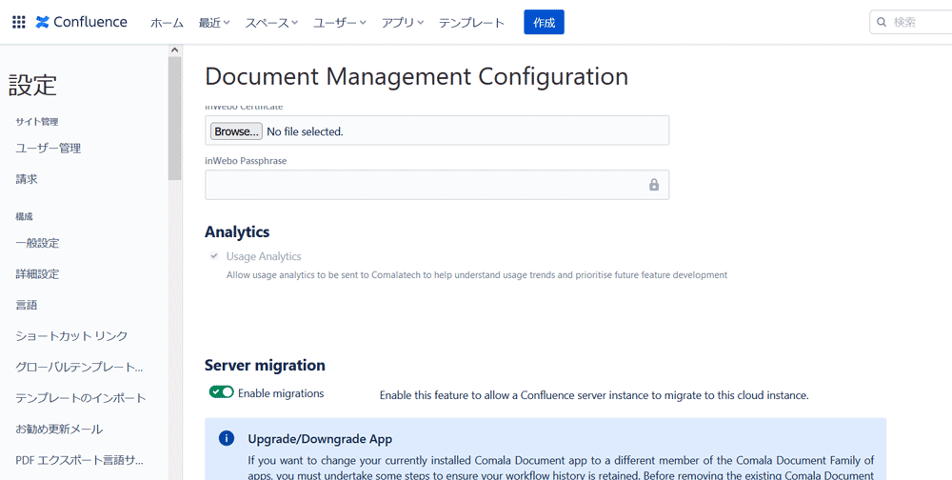Open the app switcher grid icon
Screen dimensions: 952x480
pos(19,23)
